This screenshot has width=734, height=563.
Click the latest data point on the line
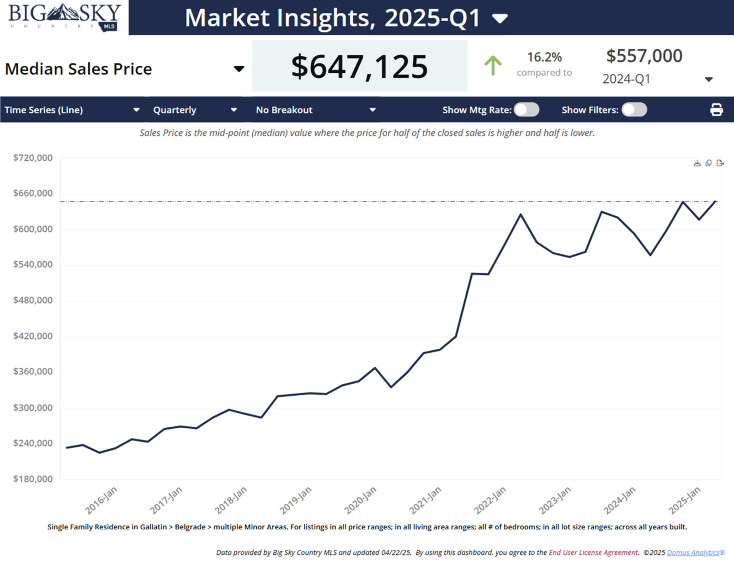[716, 201]
